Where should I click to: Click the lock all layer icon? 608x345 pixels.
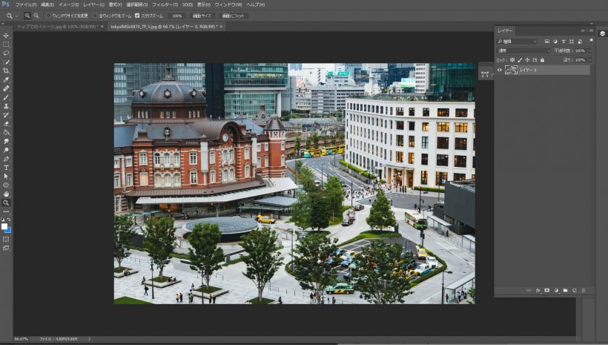click(543, 59)
